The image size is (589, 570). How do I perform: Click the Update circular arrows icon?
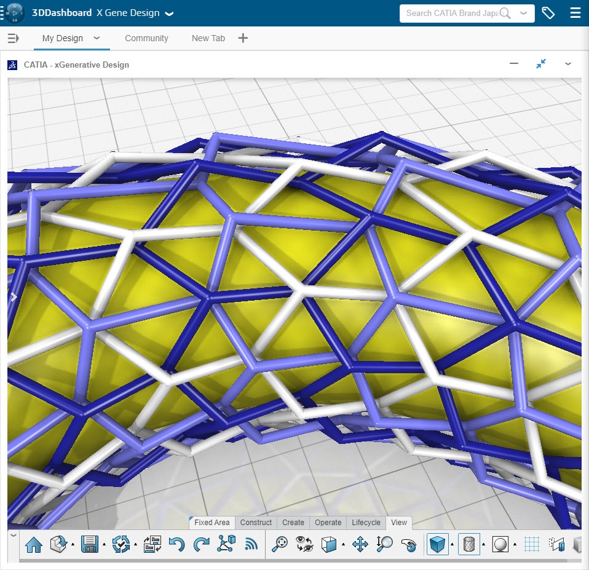(x=121, y=544)
